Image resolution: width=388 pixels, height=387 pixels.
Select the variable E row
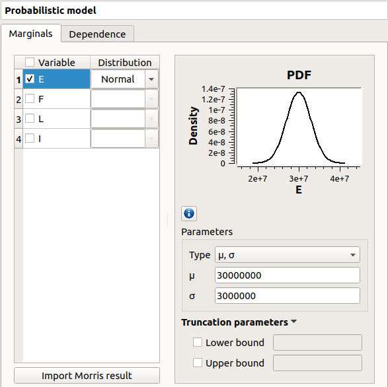[56, 79]
